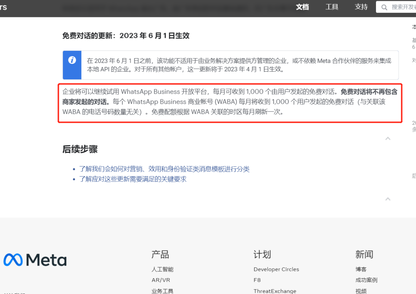
Task: Click the Meta logo in footer
Action: 35,259
